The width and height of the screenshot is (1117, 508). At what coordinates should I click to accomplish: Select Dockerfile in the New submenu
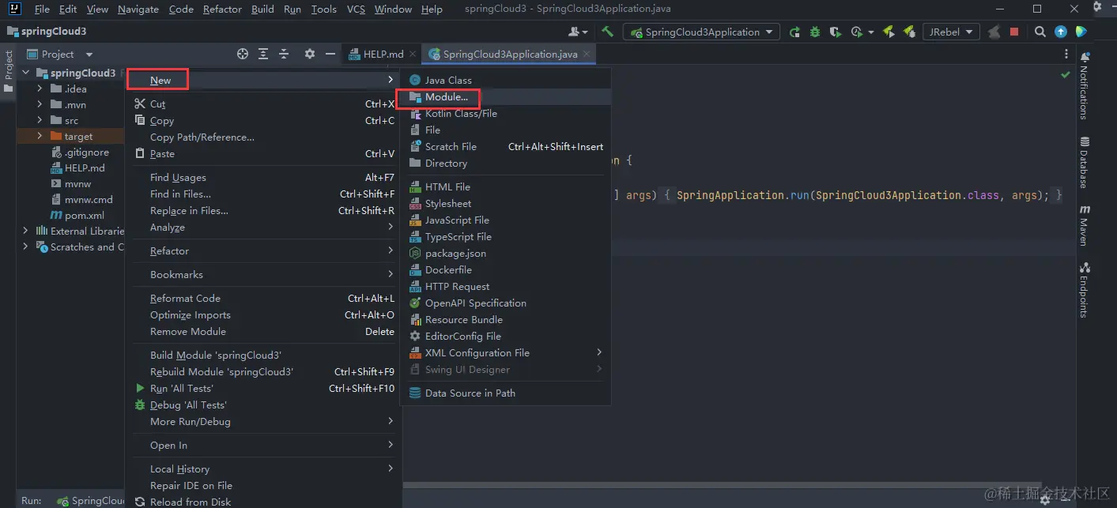click(x=506, y=269)
